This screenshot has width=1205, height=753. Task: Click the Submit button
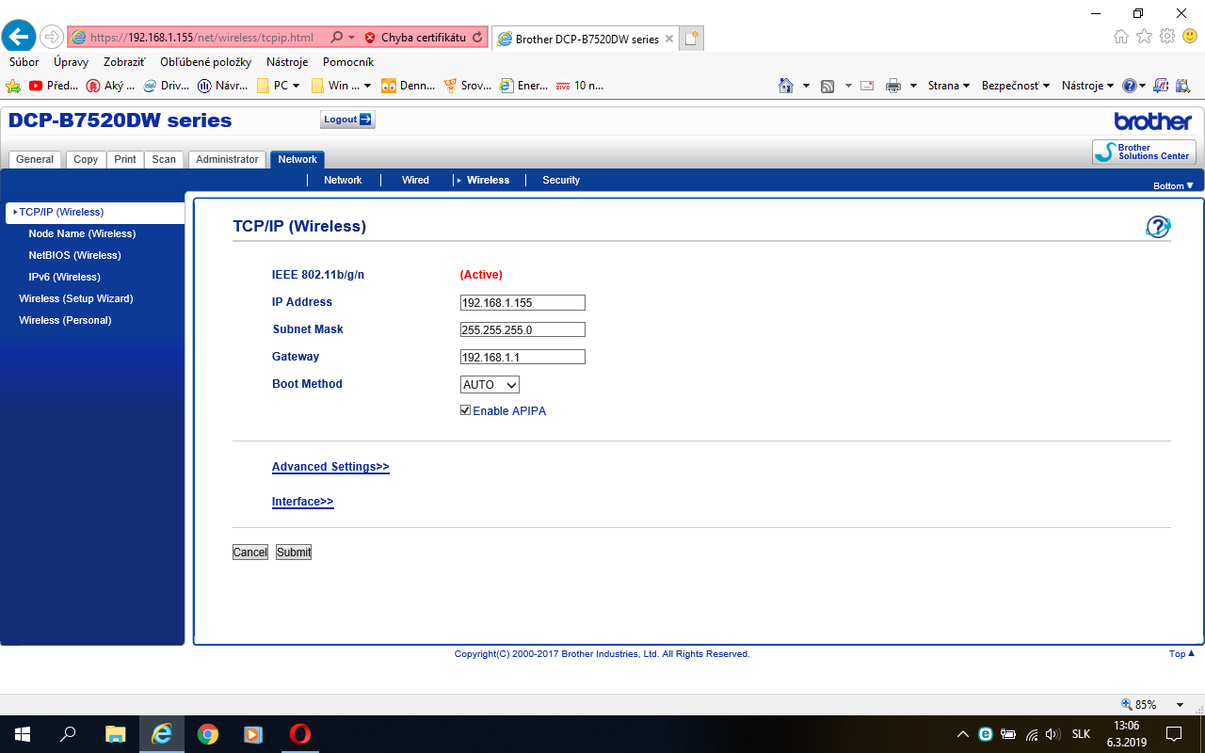pyautogui.click(x=294, y=553)
